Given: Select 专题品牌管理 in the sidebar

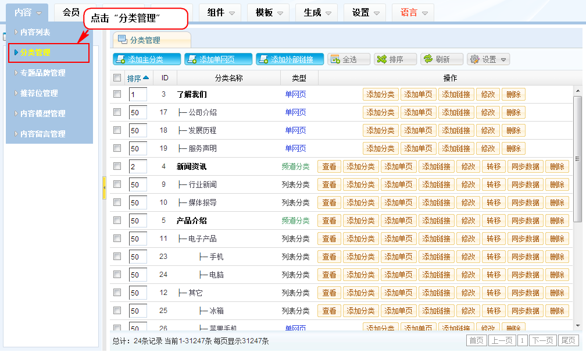Looking at the screenshot, I should point(42,73).
